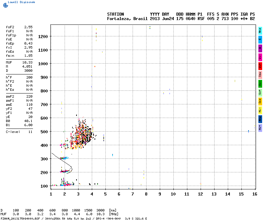Click the fxI value 2.95
The height and width of the screenshot is (221, 272).
coord(28,48)
